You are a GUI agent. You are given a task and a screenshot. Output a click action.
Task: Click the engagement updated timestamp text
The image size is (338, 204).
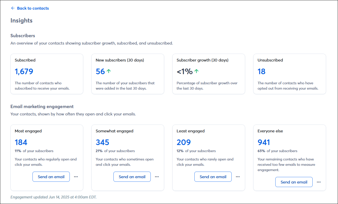click(x=53, y=197)
